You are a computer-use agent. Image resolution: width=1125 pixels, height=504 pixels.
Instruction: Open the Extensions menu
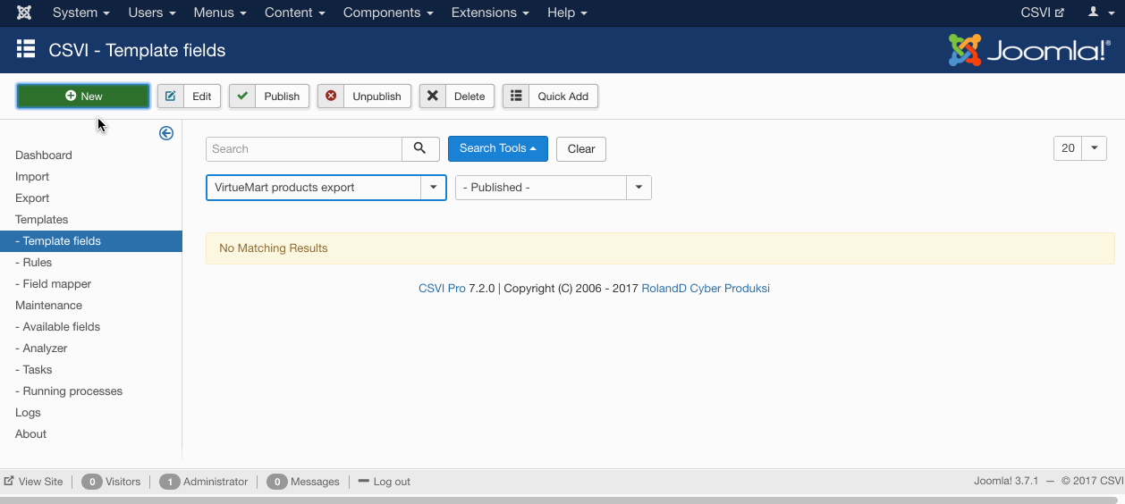coord(490,13)
